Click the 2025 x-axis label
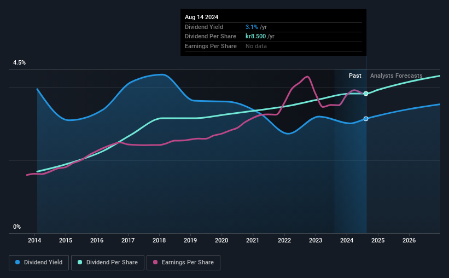Screen dimensions: 449x278 [378, 240]
